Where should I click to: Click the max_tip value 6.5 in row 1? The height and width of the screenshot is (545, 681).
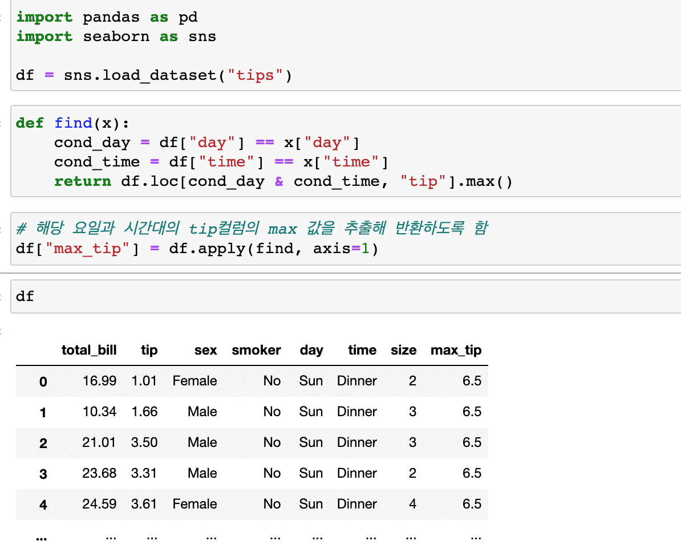(x=472, y=412)
